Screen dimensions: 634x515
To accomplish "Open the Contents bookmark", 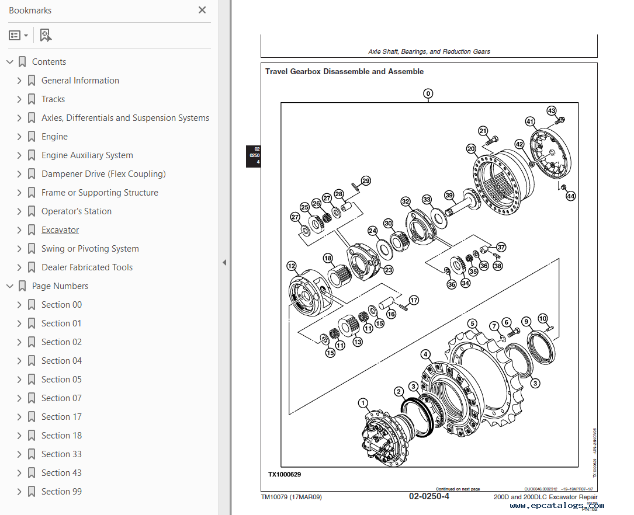I will tap(49, 62).
